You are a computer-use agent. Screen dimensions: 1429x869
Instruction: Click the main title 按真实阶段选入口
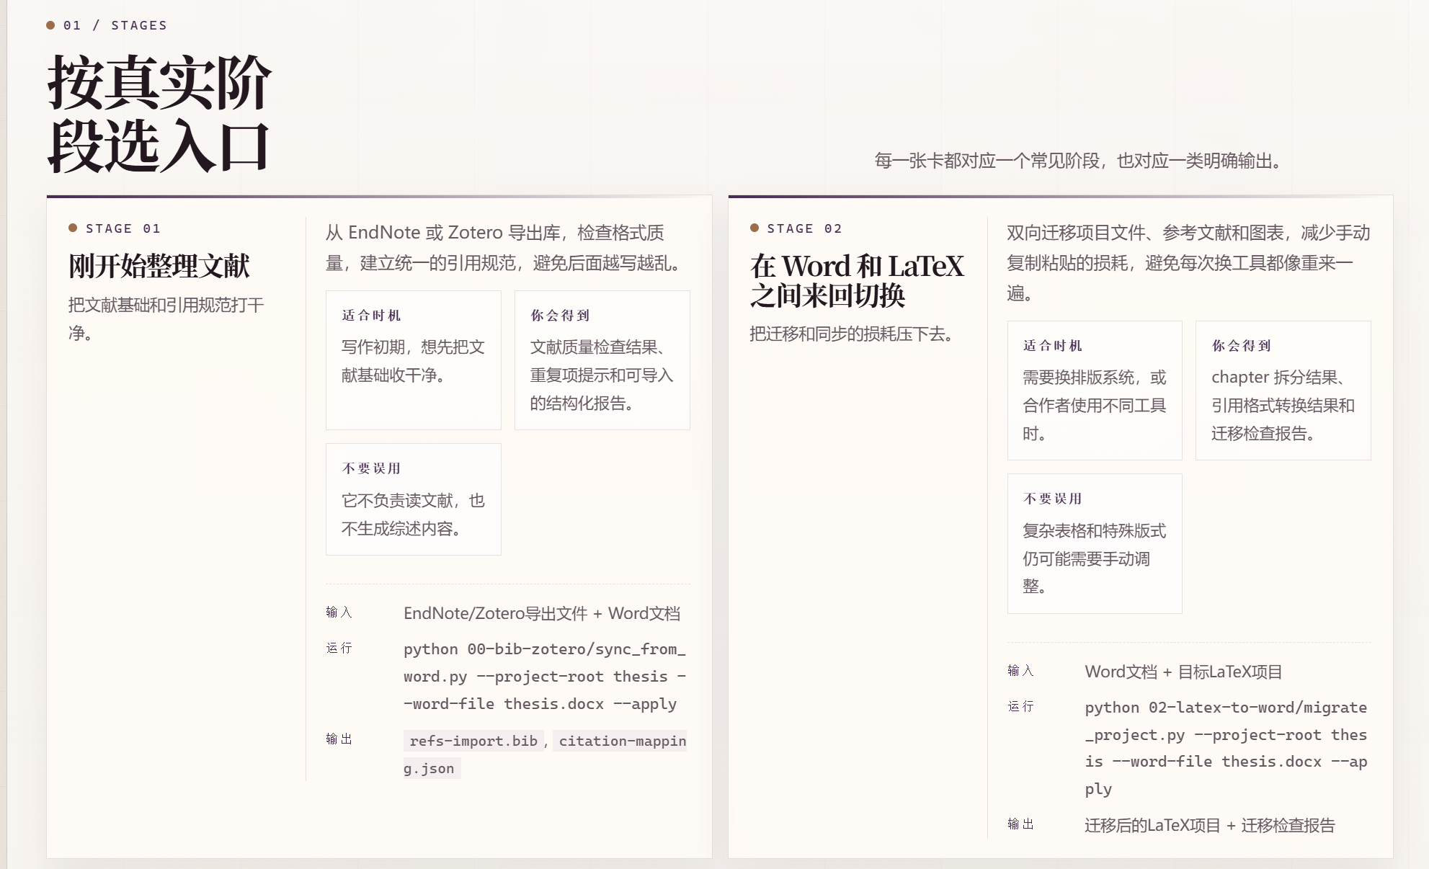pos(159,114)
